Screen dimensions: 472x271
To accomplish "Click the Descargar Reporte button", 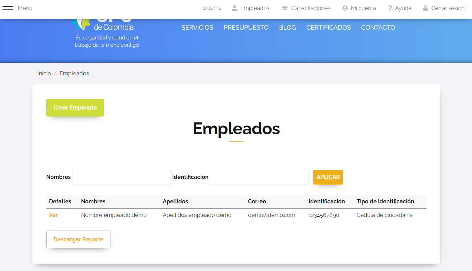I will [78, 239].
